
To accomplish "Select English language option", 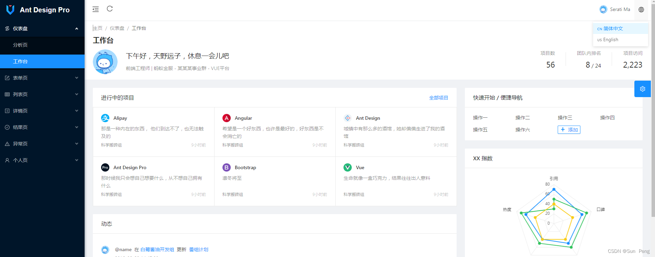I will pyautogui.click(x=621, y=39).
